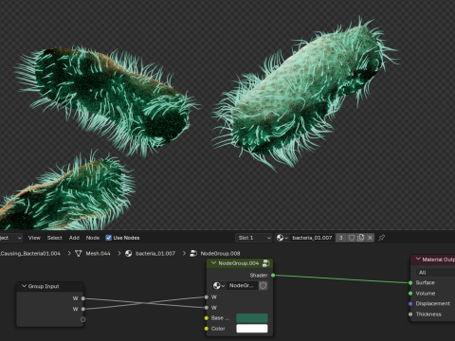
Task: Click the bacteria_01.007 material name field
Action: coord(312,238)
